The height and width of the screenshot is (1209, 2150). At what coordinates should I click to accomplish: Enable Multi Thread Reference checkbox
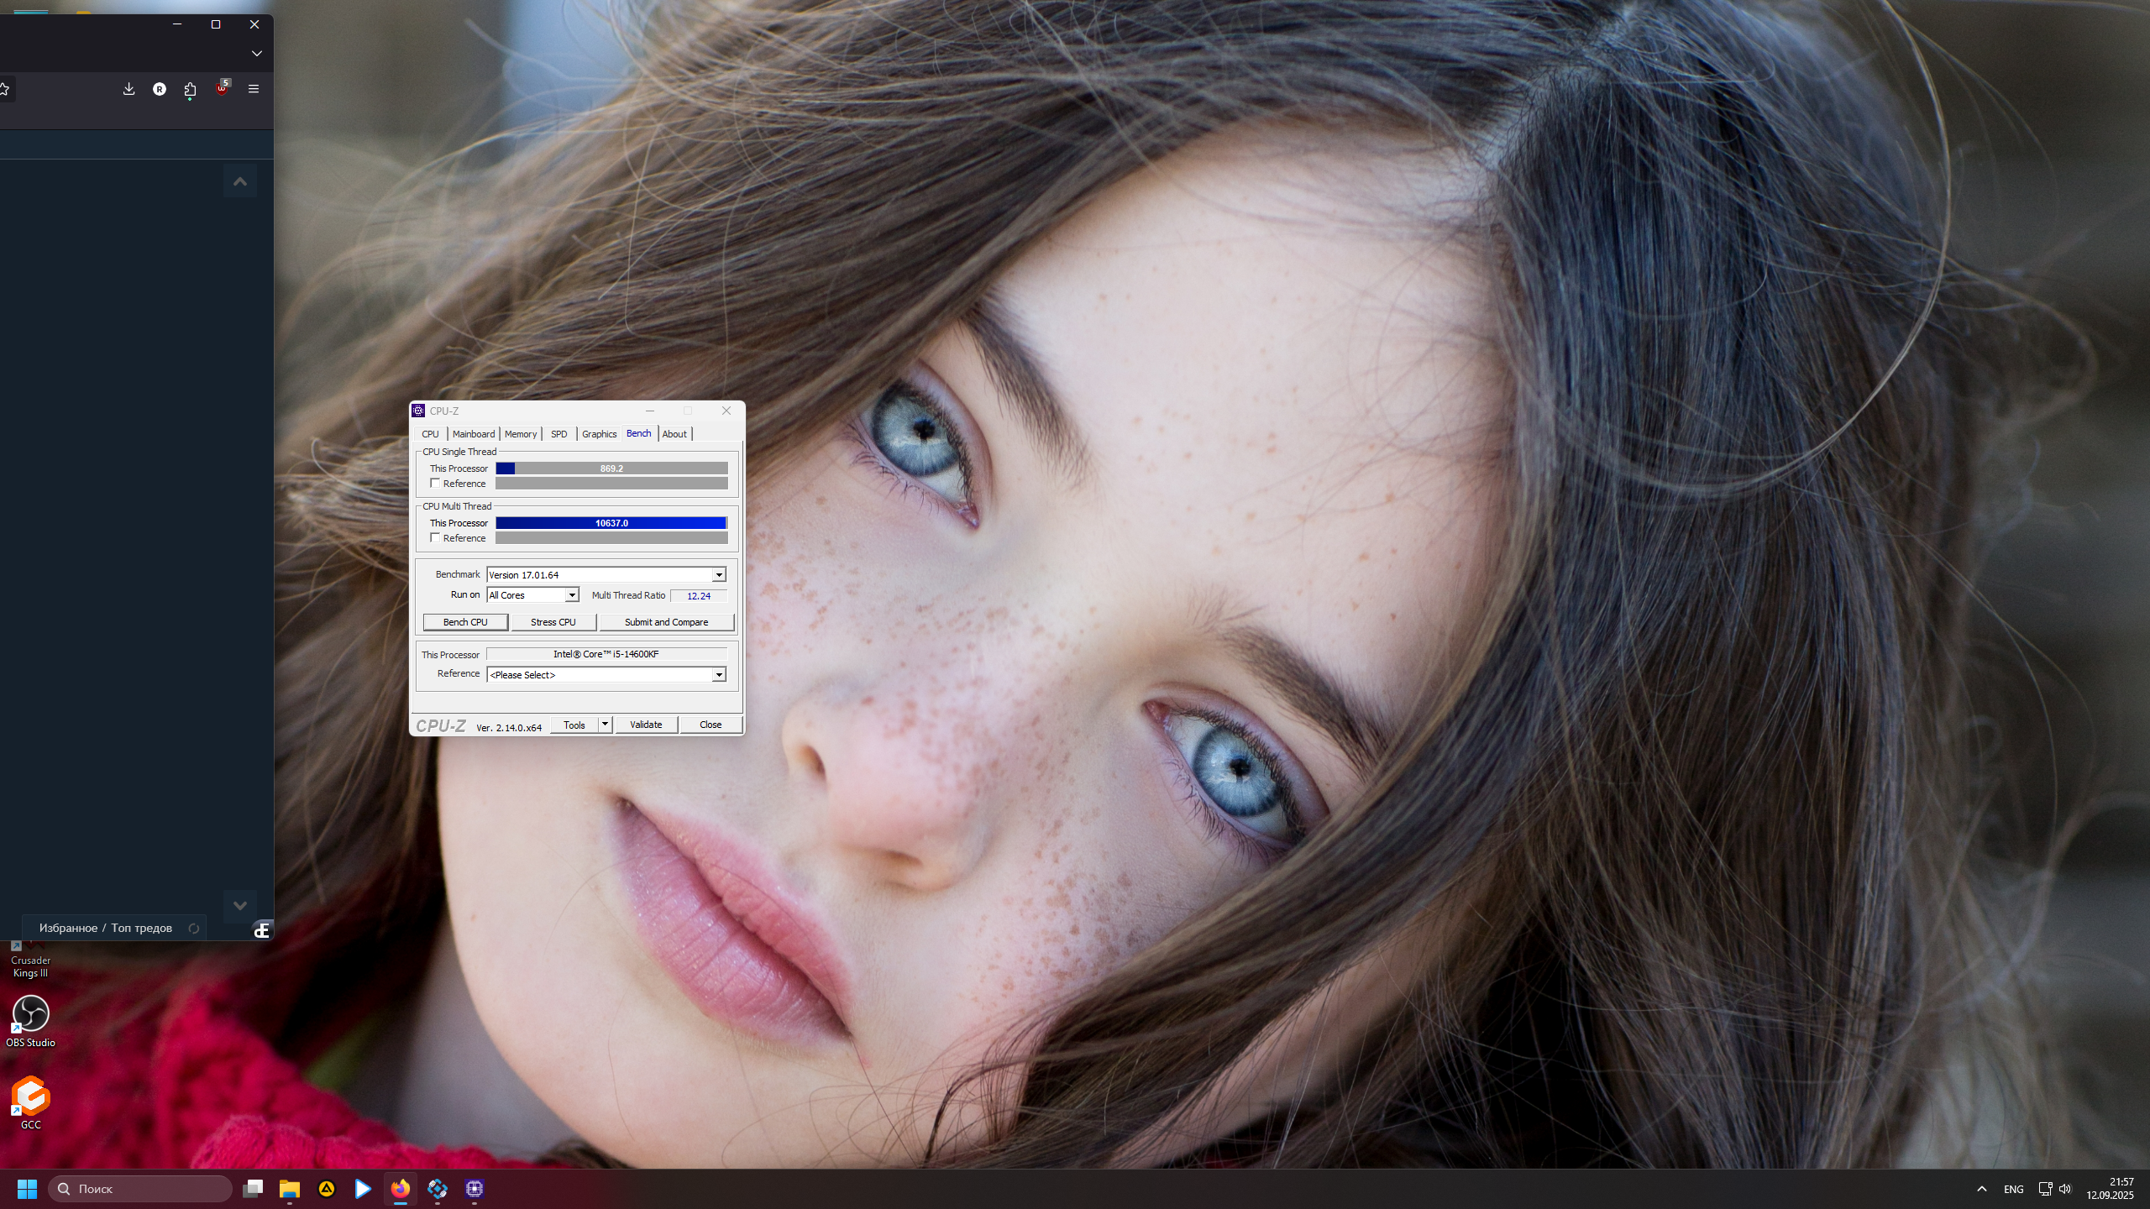(x=435, y=538)
